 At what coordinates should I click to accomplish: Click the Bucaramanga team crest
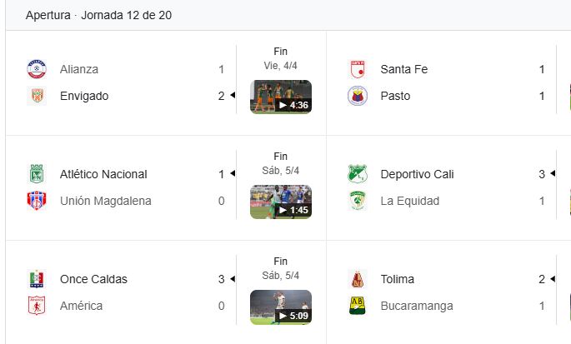coord(358,306)
